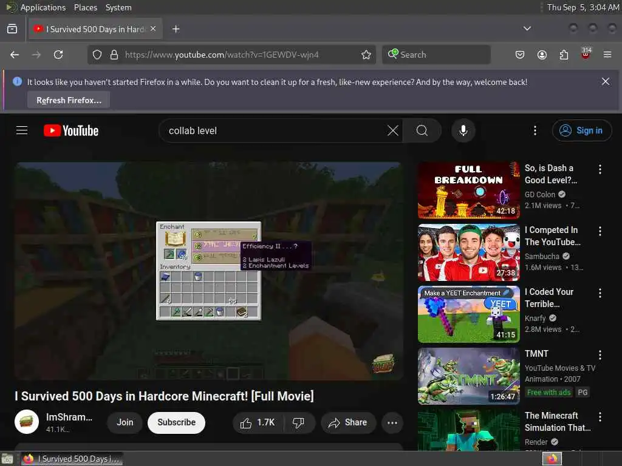The image size is (622, 466).
Task: Click the Refresh Firefox button
Action: (x=69, y=100)
